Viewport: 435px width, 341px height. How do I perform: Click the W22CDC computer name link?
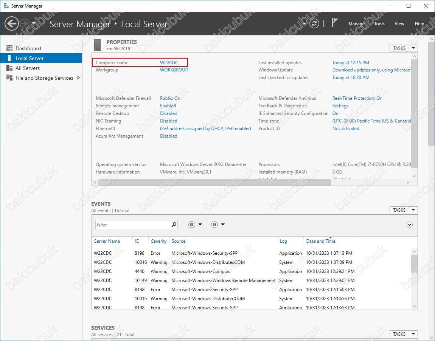click(169, 63)
